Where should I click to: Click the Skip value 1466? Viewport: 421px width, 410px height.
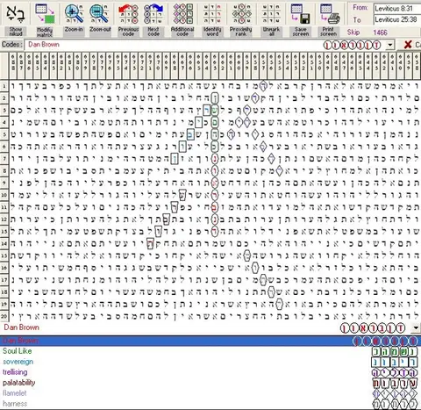380,32
